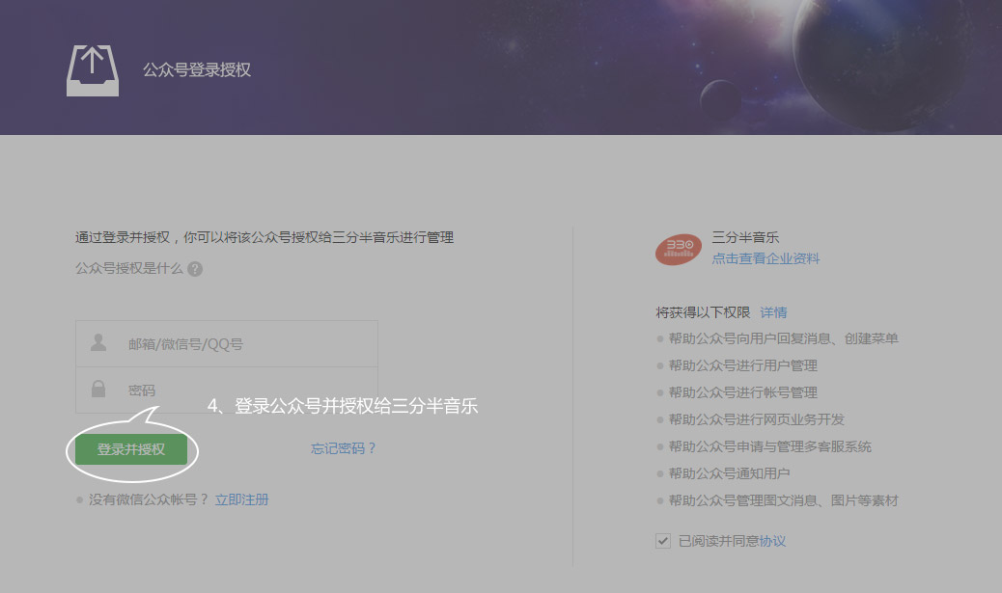This screenshot has width=1002, height=593.
Task: Click 帮助公众号管理图文消息、图片等素材 item
Action: tap(784, 500)
